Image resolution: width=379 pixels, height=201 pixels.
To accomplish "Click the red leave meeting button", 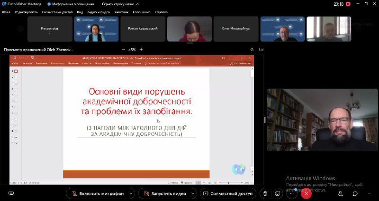I will tap(307, 193).
